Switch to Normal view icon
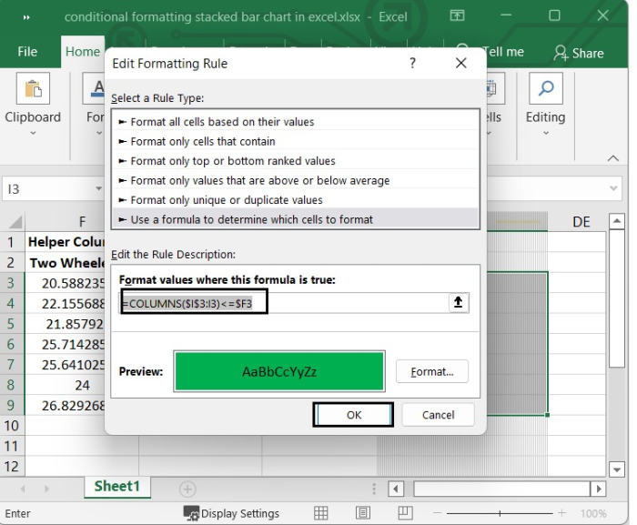 [x=321, y=513]
